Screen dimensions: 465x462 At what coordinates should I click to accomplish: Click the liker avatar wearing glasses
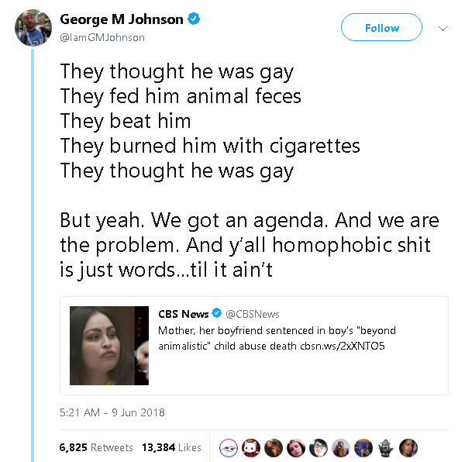319,447
